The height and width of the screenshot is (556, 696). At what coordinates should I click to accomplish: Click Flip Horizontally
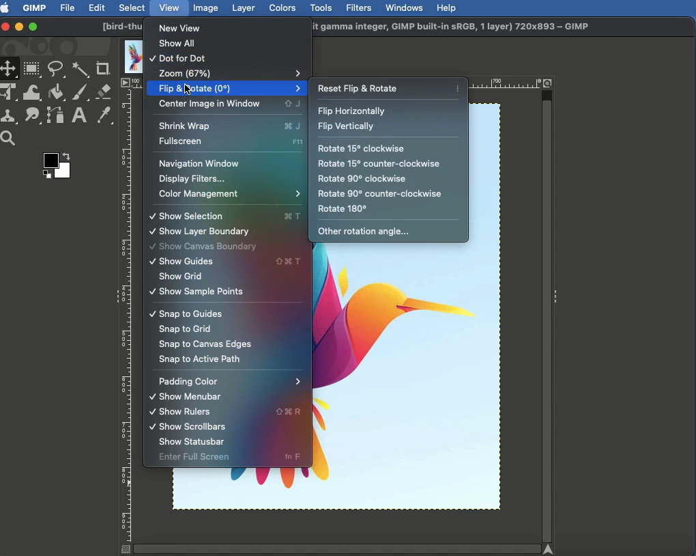pos(352,111)
